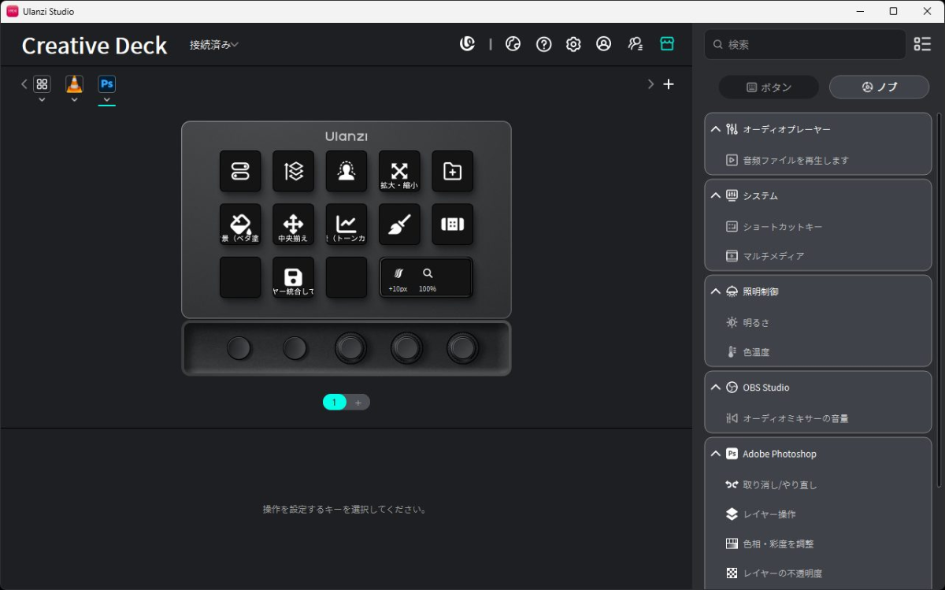945x590 pixels.
Task: Select the 中央揃え move arrows key
Action: (x=293, y=224)
